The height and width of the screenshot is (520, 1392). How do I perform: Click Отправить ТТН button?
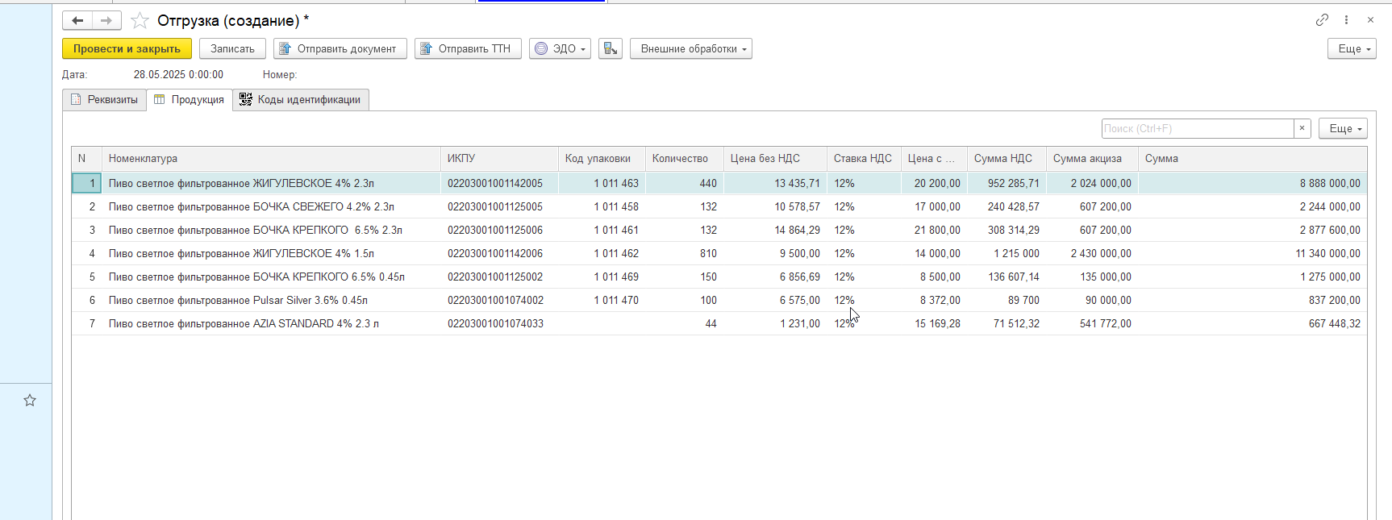coord(468,48)
